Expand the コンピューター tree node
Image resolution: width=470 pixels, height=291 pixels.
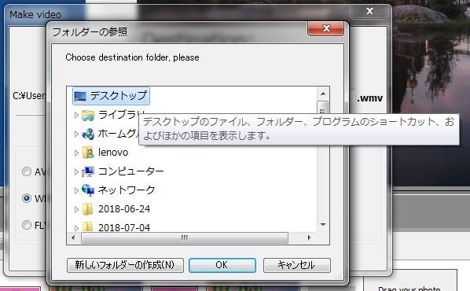pos(76,171)
